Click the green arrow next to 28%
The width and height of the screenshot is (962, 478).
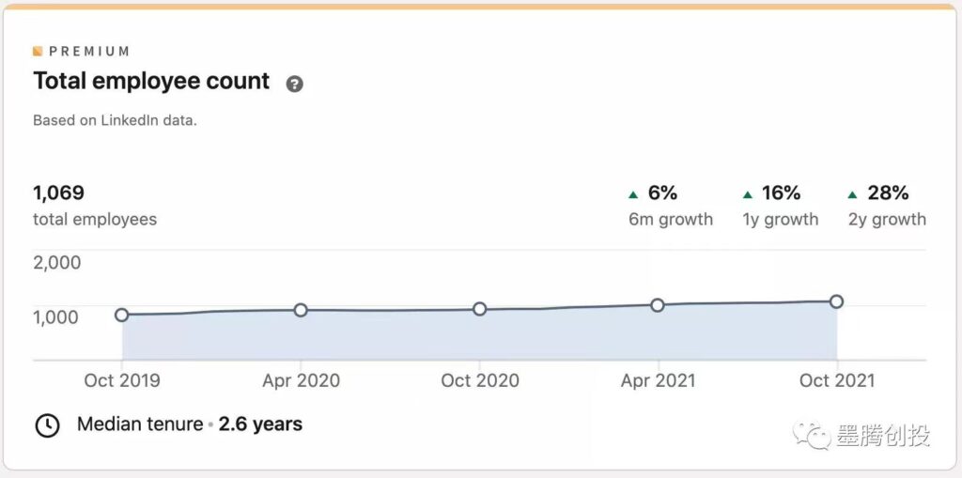(853, 195)
